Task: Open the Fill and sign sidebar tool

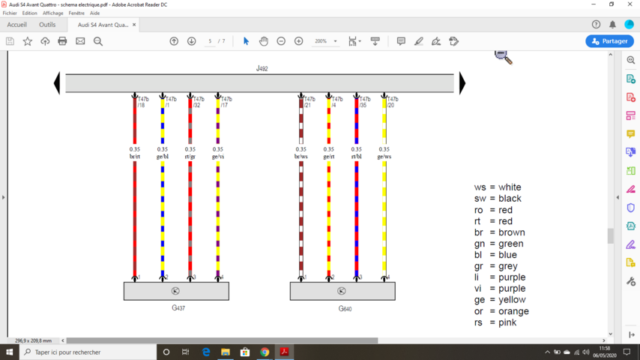Action: pos(631,189)
